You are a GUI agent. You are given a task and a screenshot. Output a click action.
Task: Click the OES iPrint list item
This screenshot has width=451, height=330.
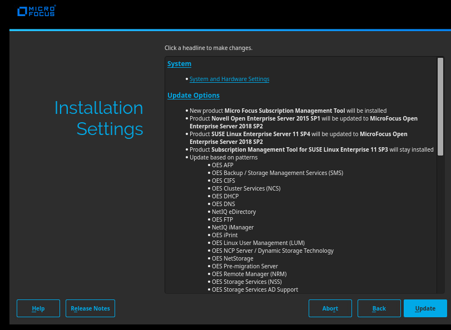(225, 235)
